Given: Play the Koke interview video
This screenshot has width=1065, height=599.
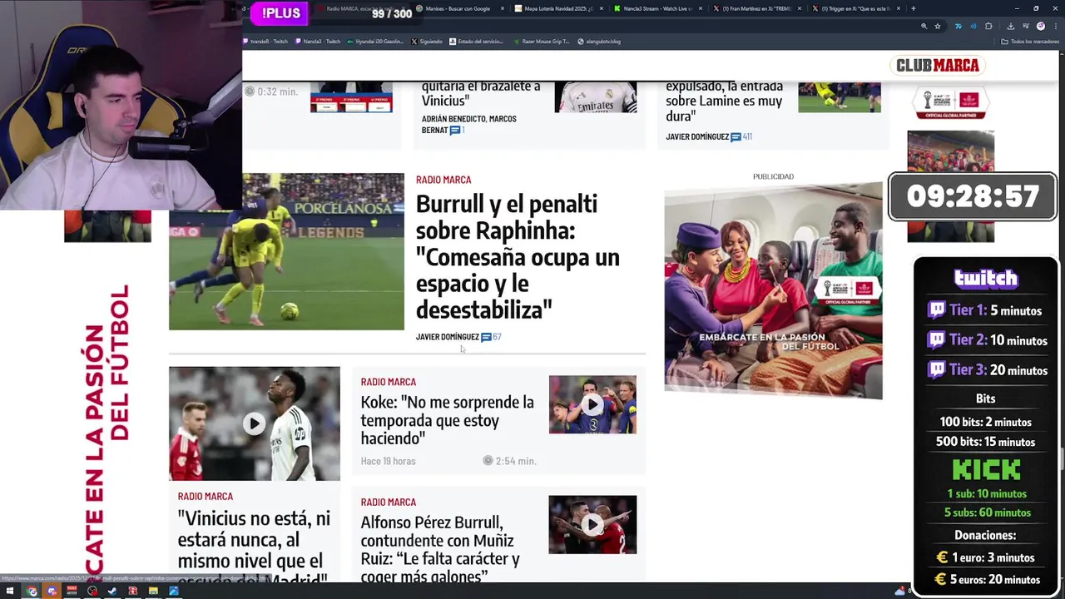Looking at the screenshot, I should tap(592, 404).
